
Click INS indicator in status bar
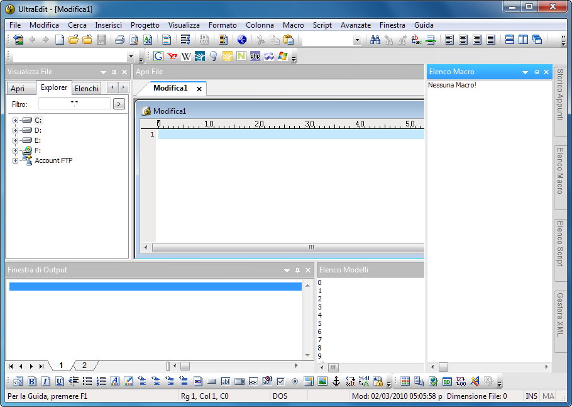pos(531,396)
